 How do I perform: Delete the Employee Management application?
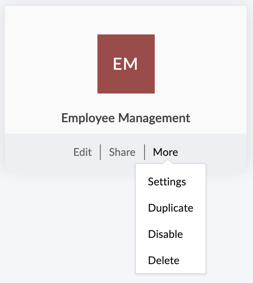point(164,260)
